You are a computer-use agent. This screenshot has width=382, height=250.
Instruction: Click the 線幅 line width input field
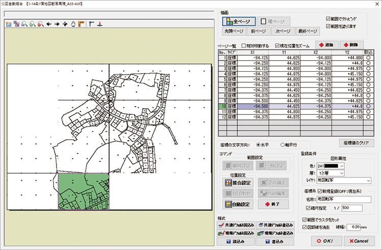tap(353, 226)
